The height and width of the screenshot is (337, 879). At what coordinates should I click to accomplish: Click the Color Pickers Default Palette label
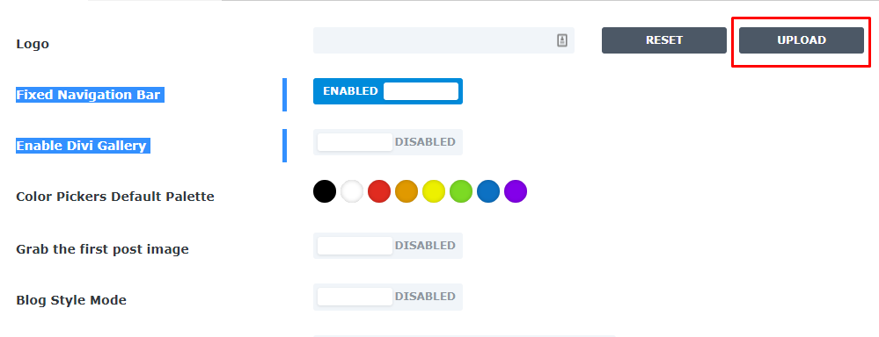click(115, 197)
